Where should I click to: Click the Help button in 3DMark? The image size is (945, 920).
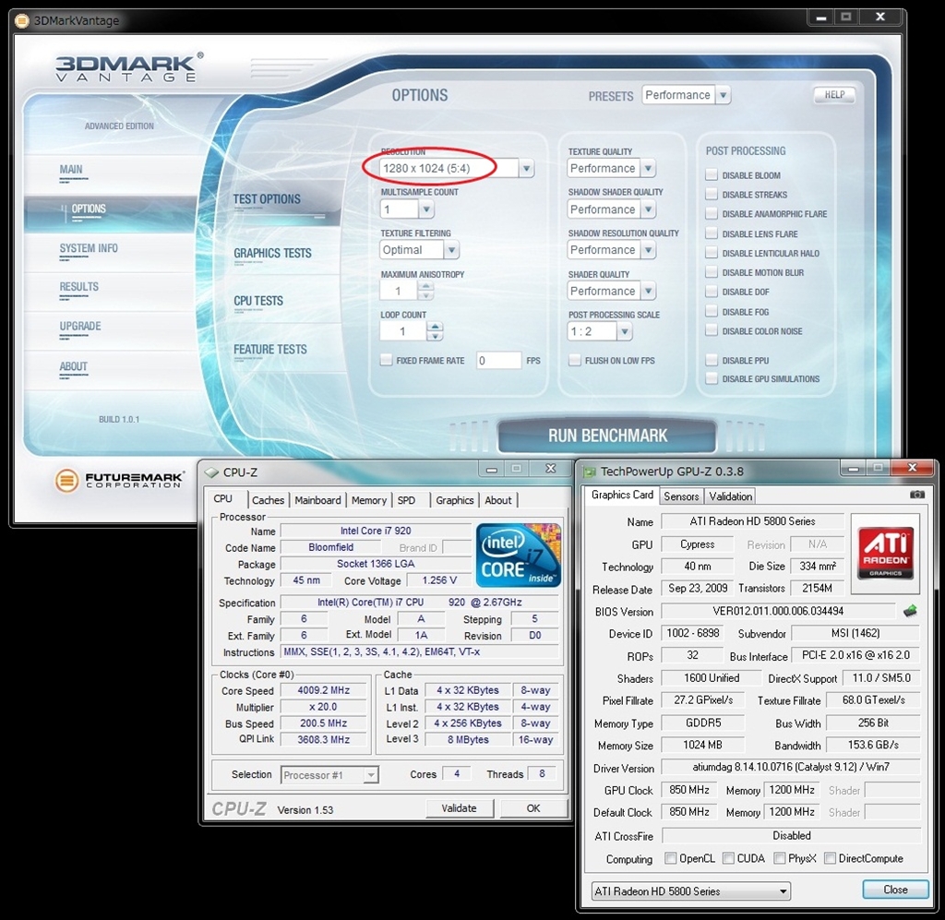tap(834, 95)
